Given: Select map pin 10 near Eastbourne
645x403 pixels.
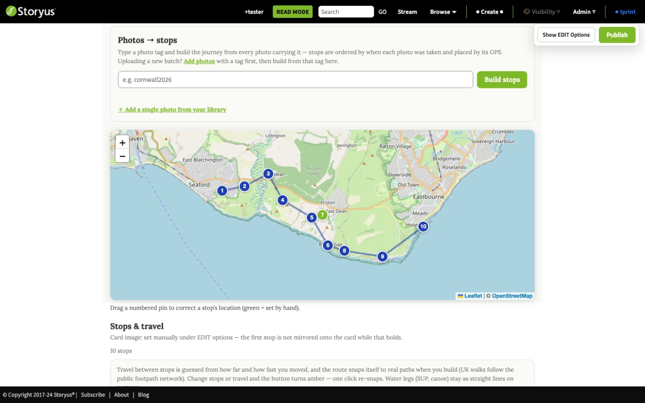Looking at the screenshot, I should 423,226.
